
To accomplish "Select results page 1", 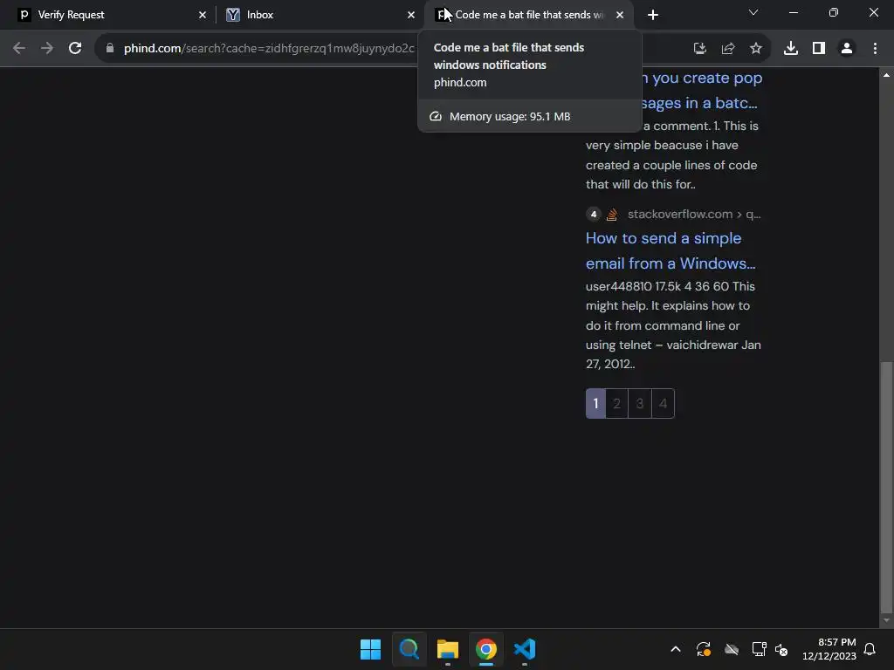I will pos(595,403).
